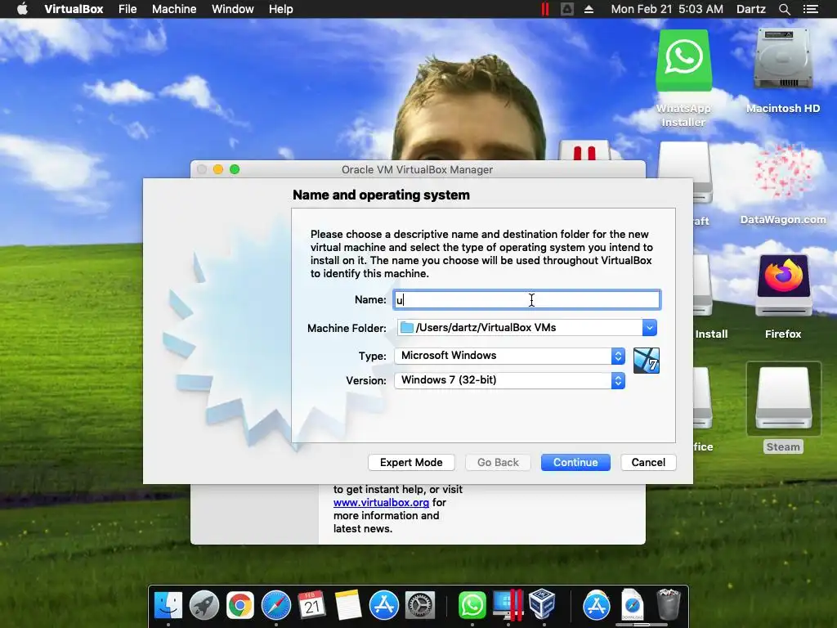Click the eject icon in menu bar
Viewport: 837px width, 628px height.
point(589,9)
